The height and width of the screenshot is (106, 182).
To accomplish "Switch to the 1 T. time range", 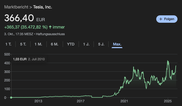I will (x=8, y=44).
